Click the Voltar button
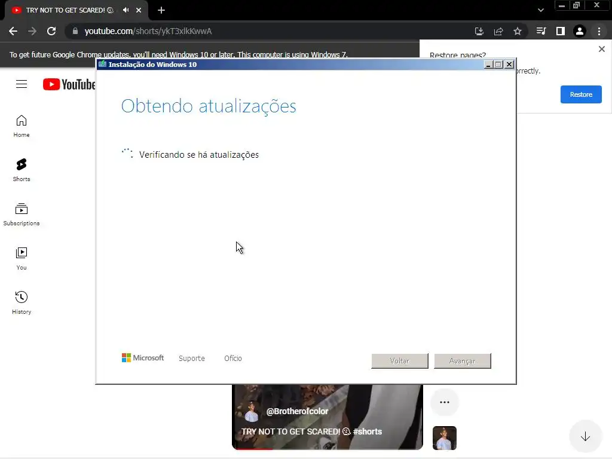612x459 pixels. coord(400,361)
